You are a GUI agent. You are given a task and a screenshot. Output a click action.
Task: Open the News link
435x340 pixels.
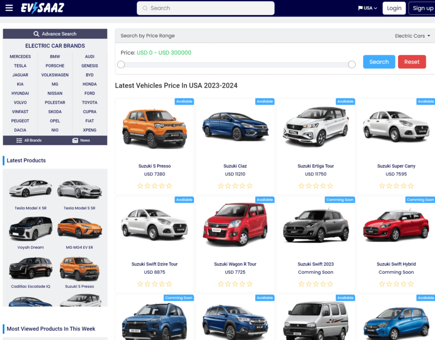(x=81, y=140)
